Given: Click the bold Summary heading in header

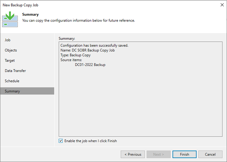Looking at the screenshot, I should [x=30, y=15].
